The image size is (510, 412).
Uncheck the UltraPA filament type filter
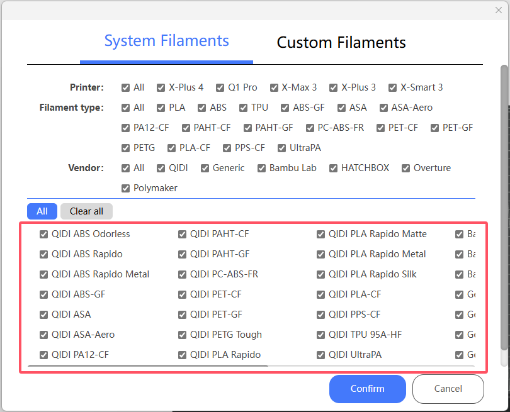[x=281, y=148]
